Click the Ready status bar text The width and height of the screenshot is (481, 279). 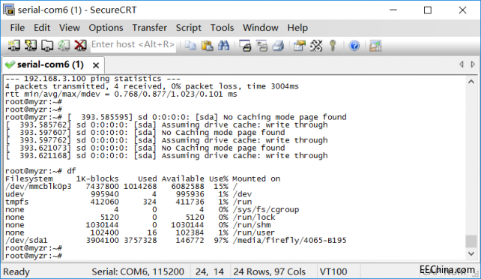pyautogui.click(x=16, y=271)
